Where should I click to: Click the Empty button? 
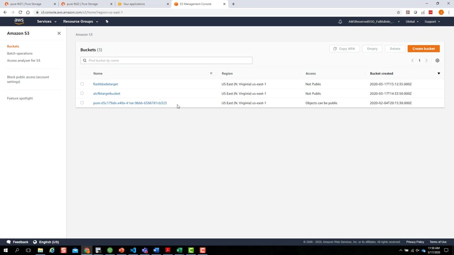[372, 49]
